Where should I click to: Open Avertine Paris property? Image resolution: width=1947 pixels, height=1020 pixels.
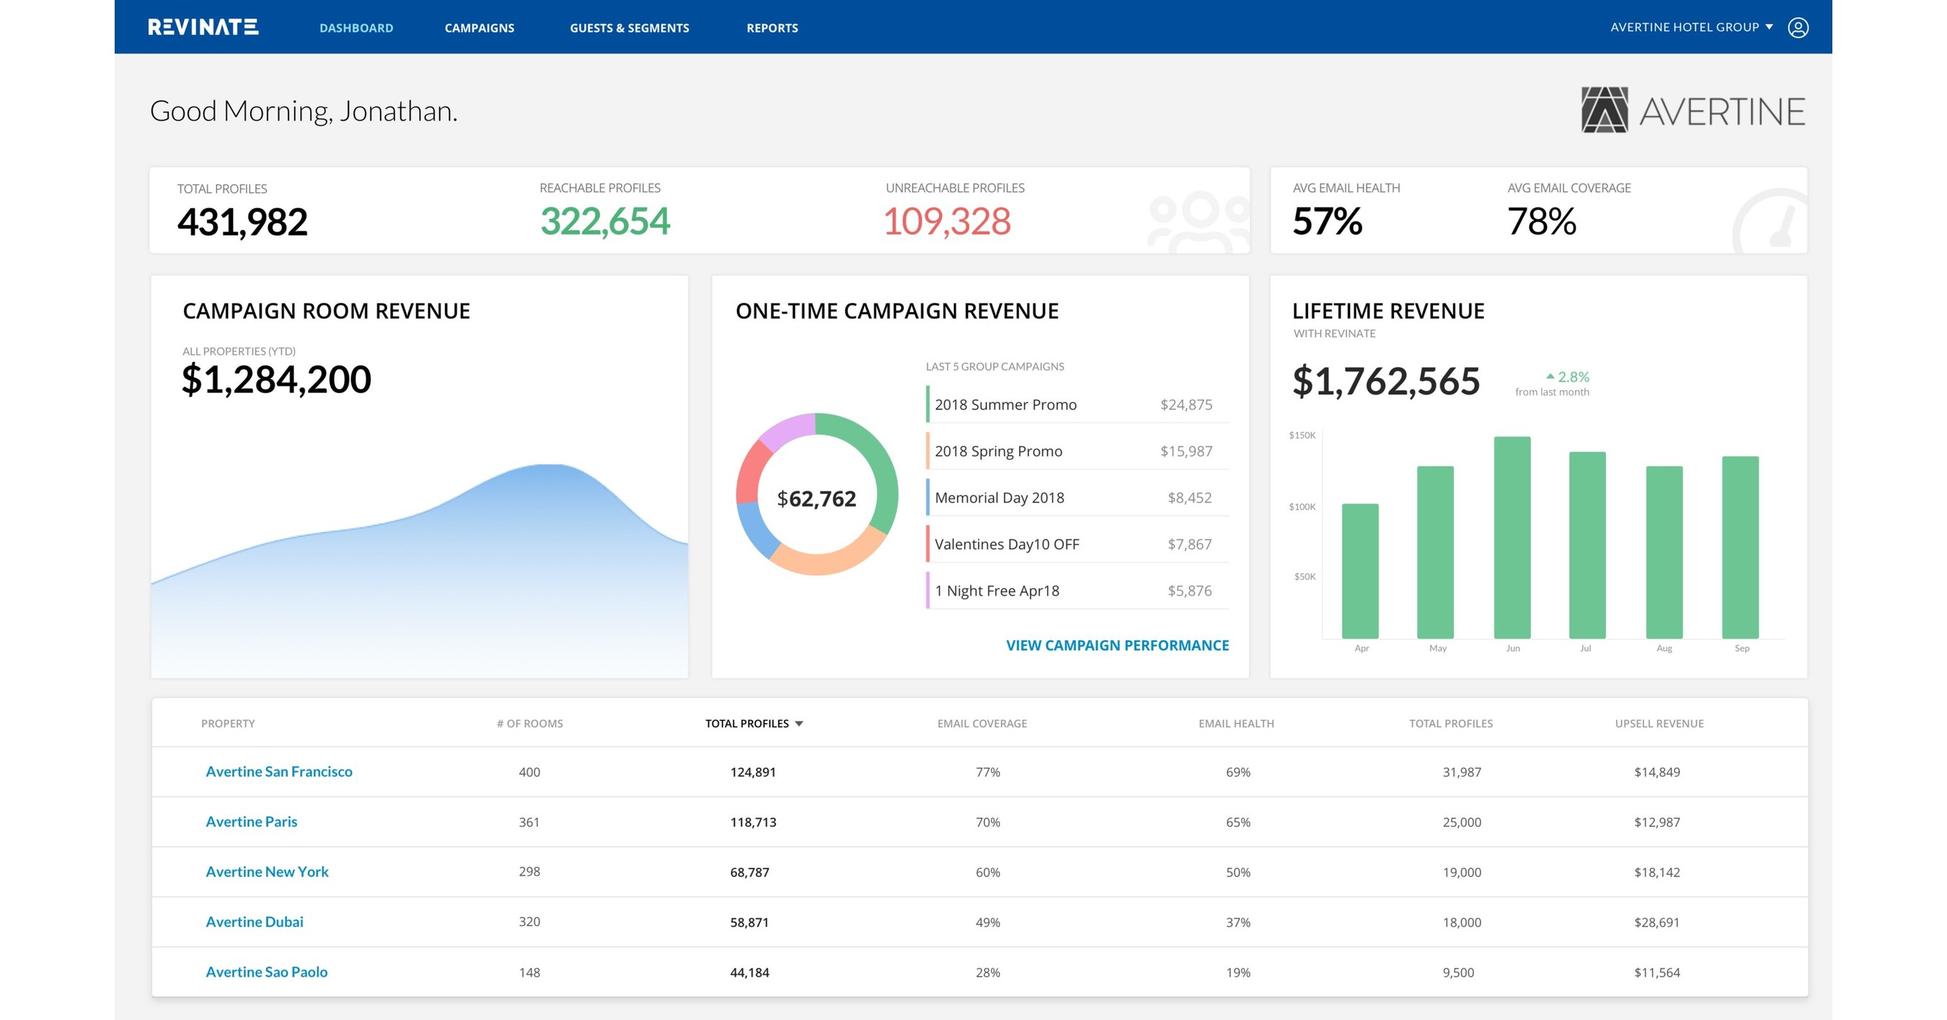pos(251,821)
